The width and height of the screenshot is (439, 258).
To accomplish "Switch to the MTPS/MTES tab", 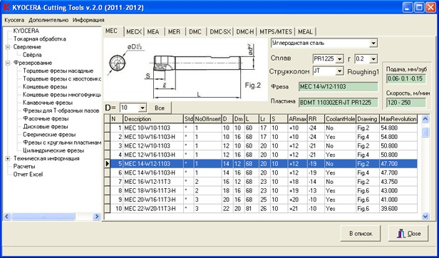I will point(276,32).
